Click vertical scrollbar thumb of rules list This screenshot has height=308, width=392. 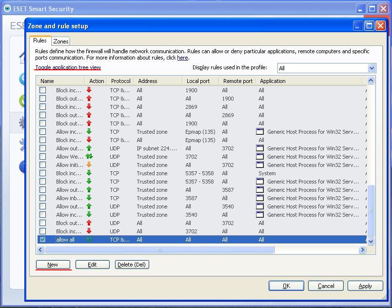pyautogui.click(x=371, y=211)
